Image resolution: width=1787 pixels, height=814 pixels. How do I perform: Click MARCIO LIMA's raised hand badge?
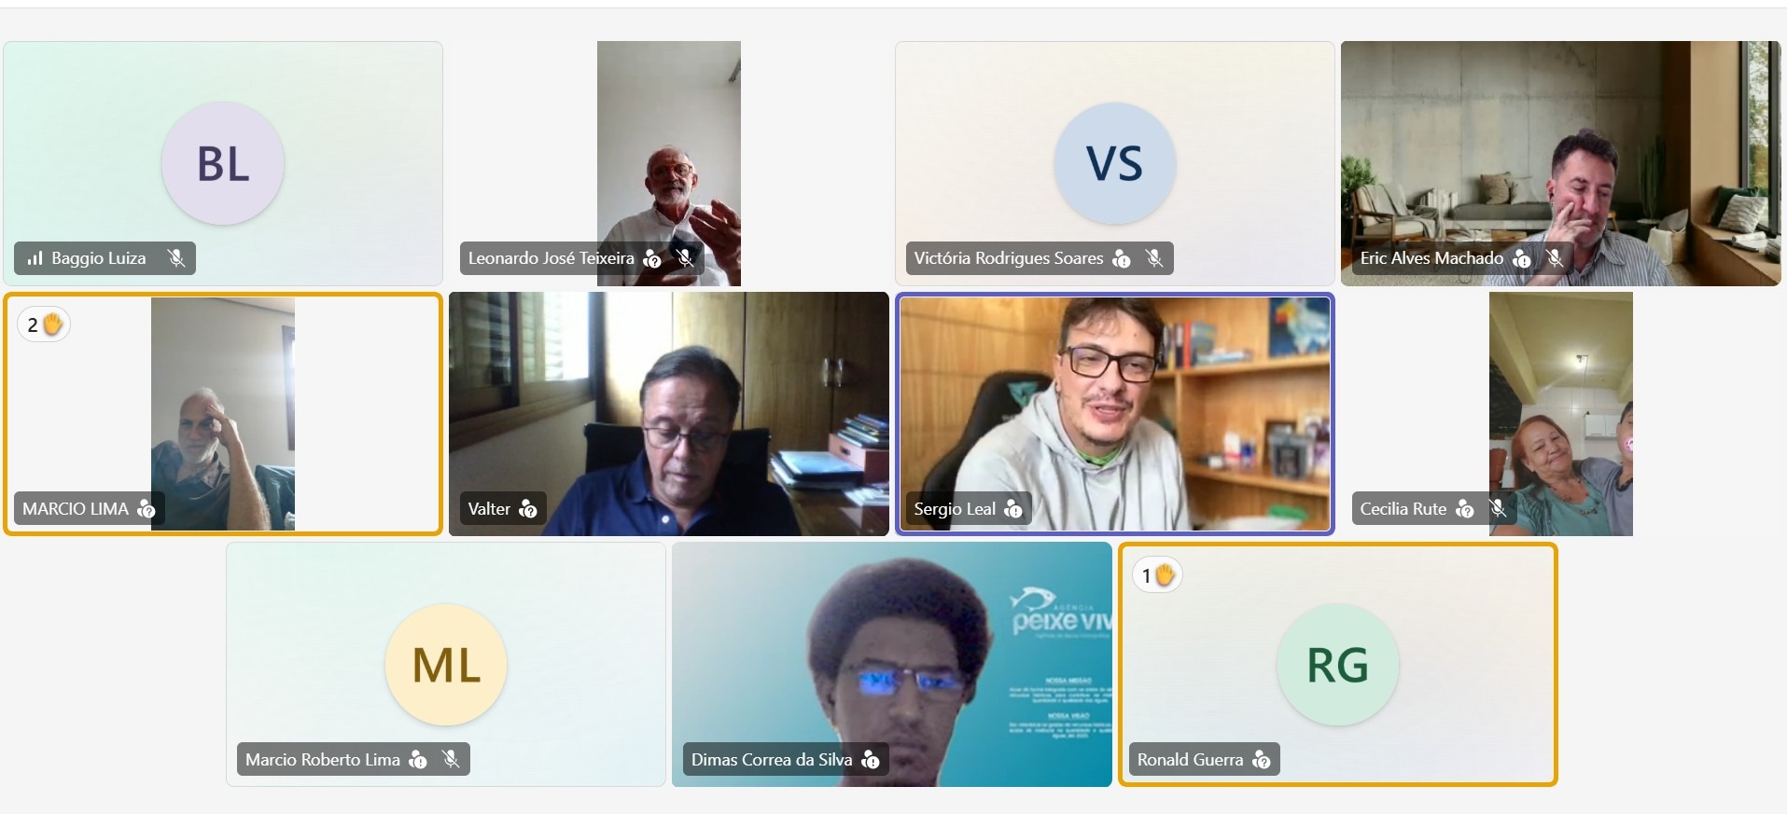pos(44,324)
